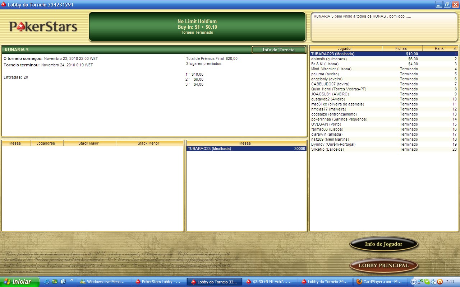Click the system tray clock 2:11
The image size is (460, 287).
click(450, 282)
